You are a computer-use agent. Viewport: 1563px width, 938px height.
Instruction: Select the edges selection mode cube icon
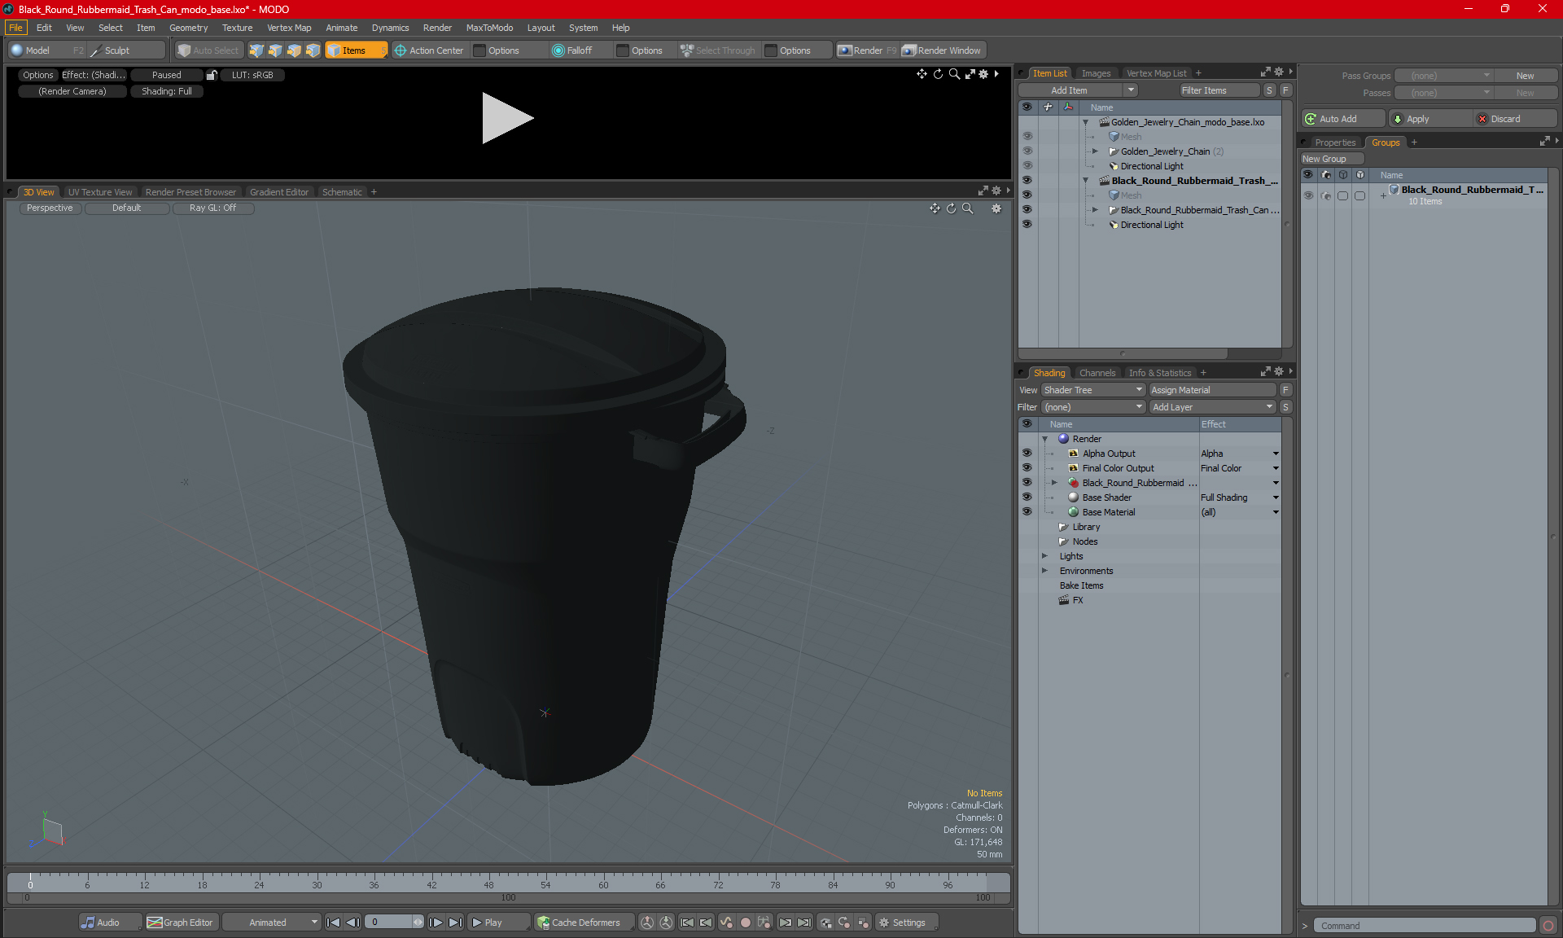pyautogui.click(x=275, y=50)
